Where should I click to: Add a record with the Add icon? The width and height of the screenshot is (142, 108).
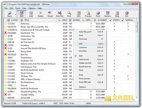pyautogui.click(x=31, y=14)
